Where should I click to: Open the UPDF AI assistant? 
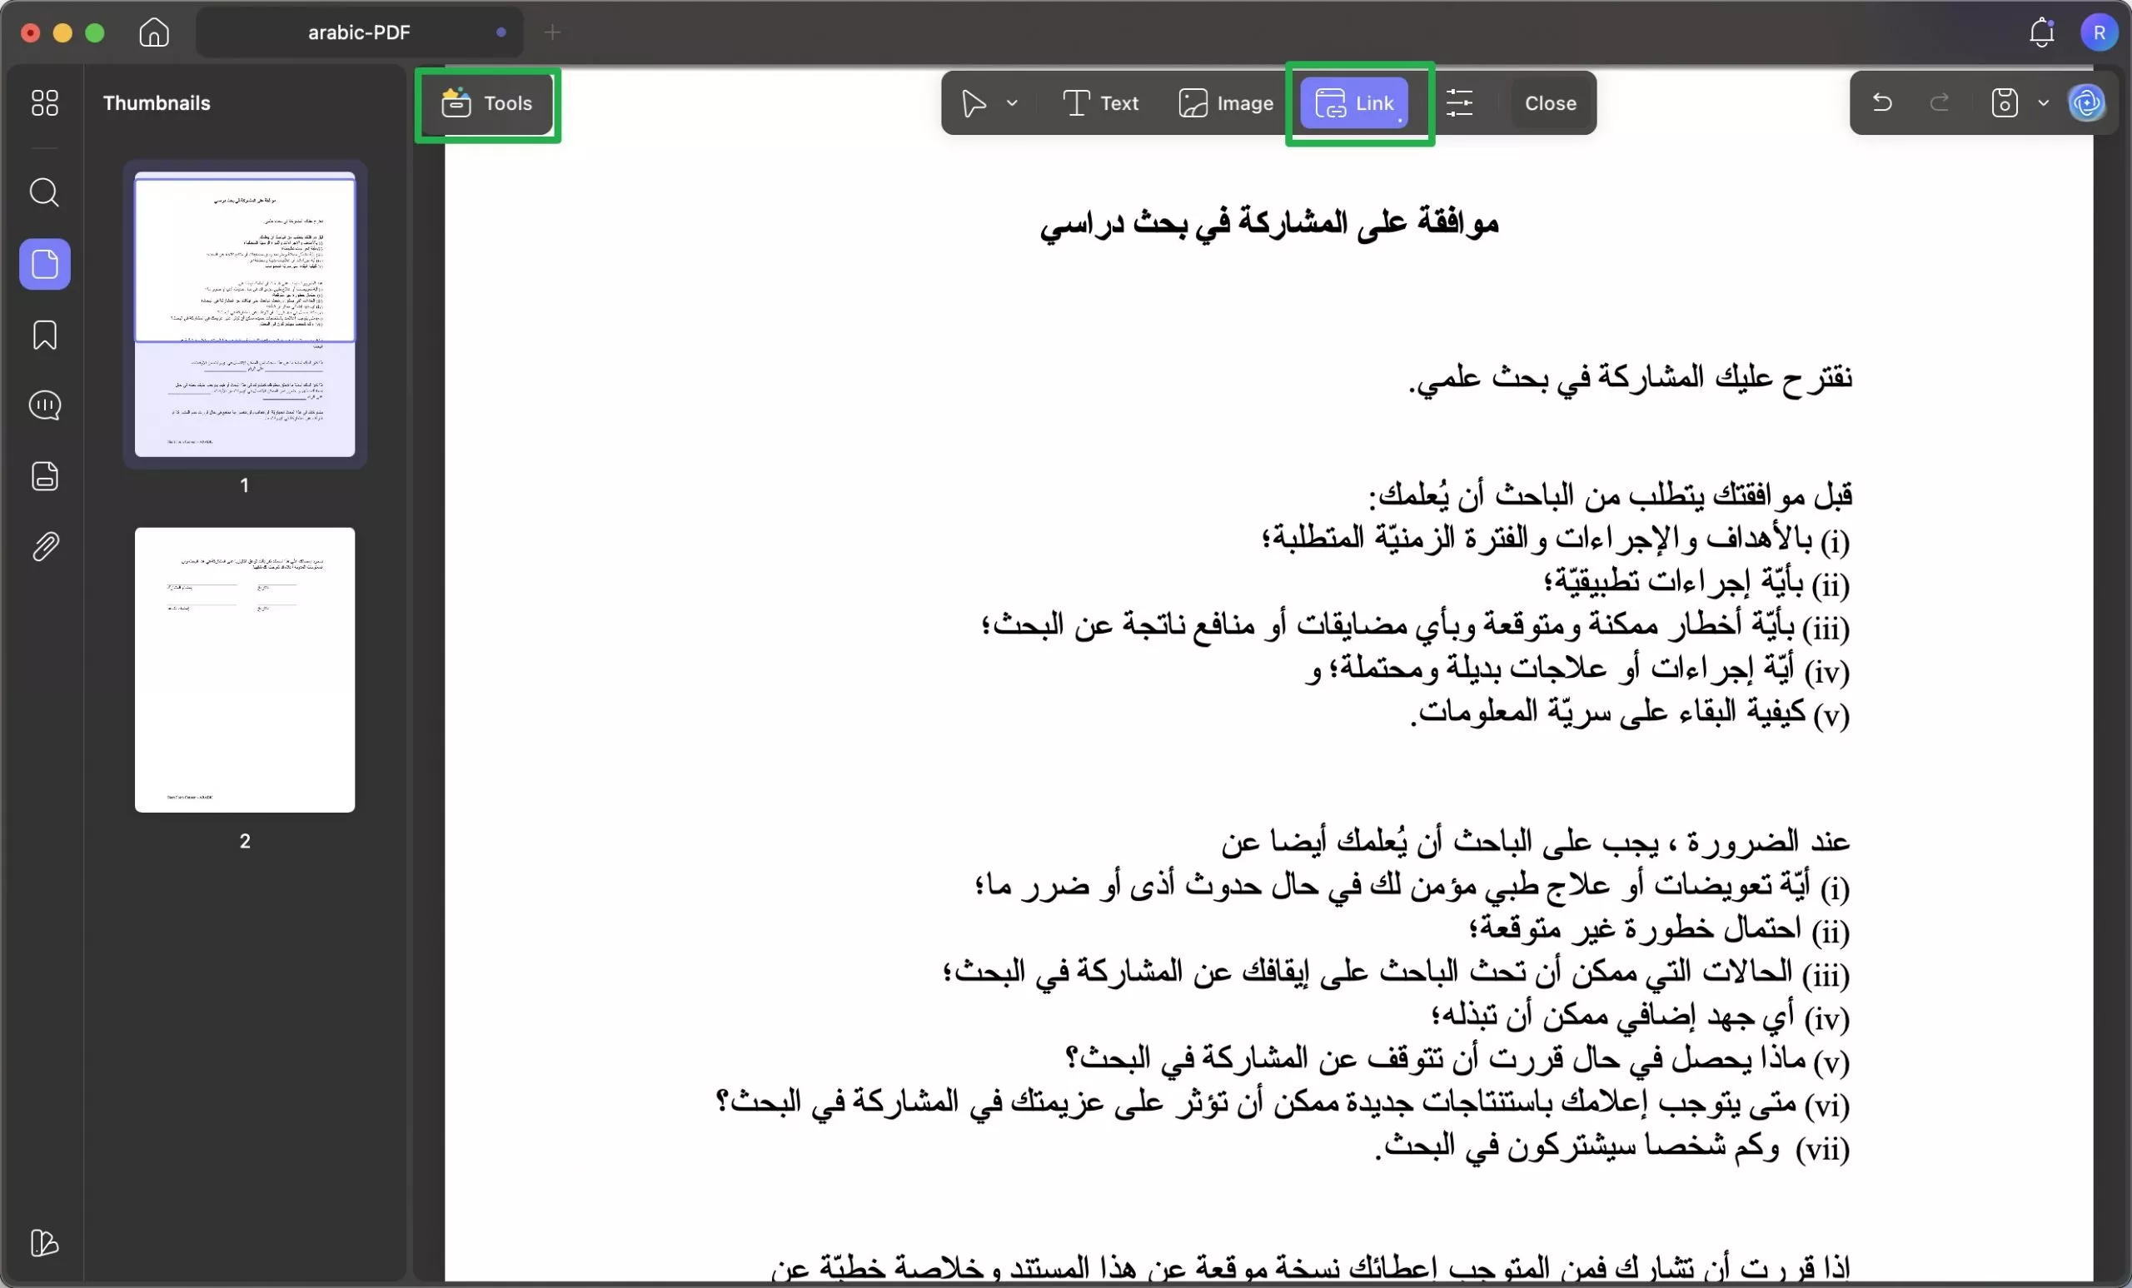[x=2088, y=103]
